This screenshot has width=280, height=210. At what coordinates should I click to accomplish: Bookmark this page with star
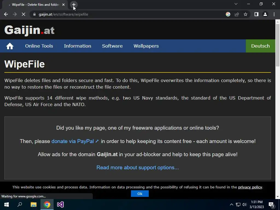pyautogui.click(x=246, y=14)
